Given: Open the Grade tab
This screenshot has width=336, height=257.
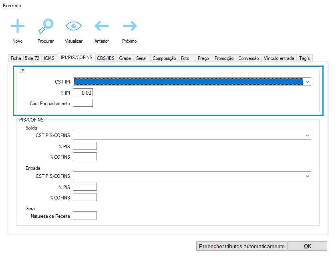Looking at the screenshot, I should [125, 58].
